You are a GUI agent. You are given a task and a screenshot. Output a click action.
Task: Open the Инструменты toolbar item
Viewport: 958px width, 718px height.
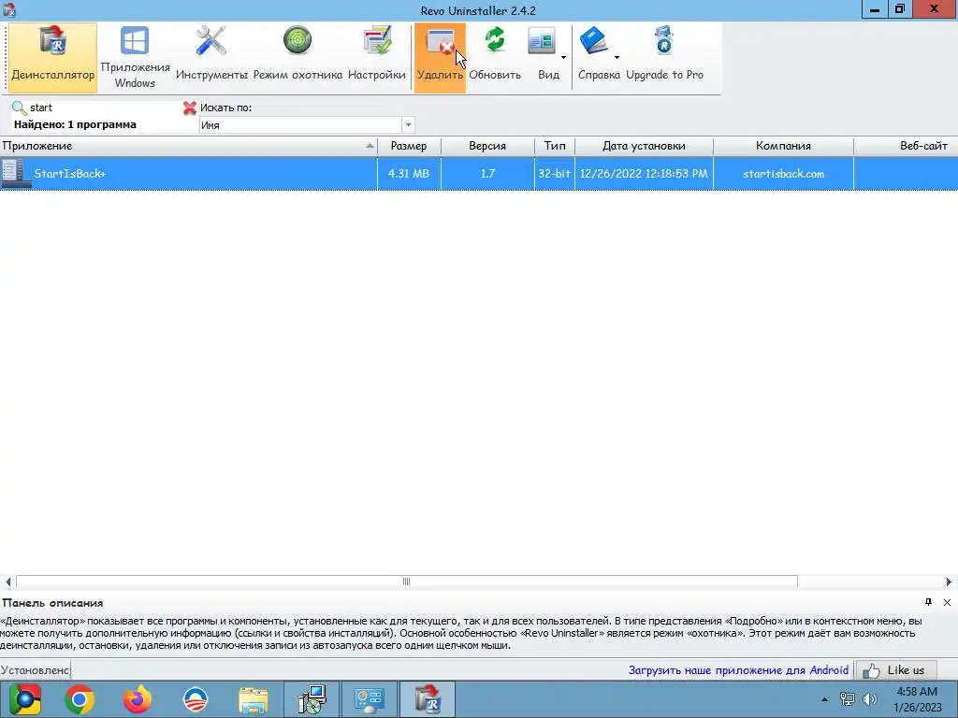pyautogui.click(x=211, y=58)
